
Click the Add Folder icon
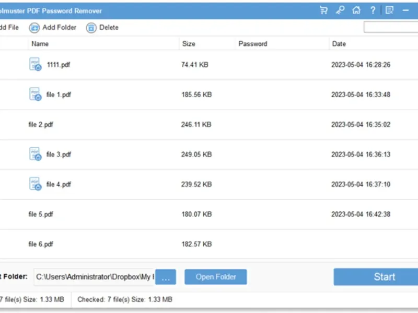(x=34, y=28)
